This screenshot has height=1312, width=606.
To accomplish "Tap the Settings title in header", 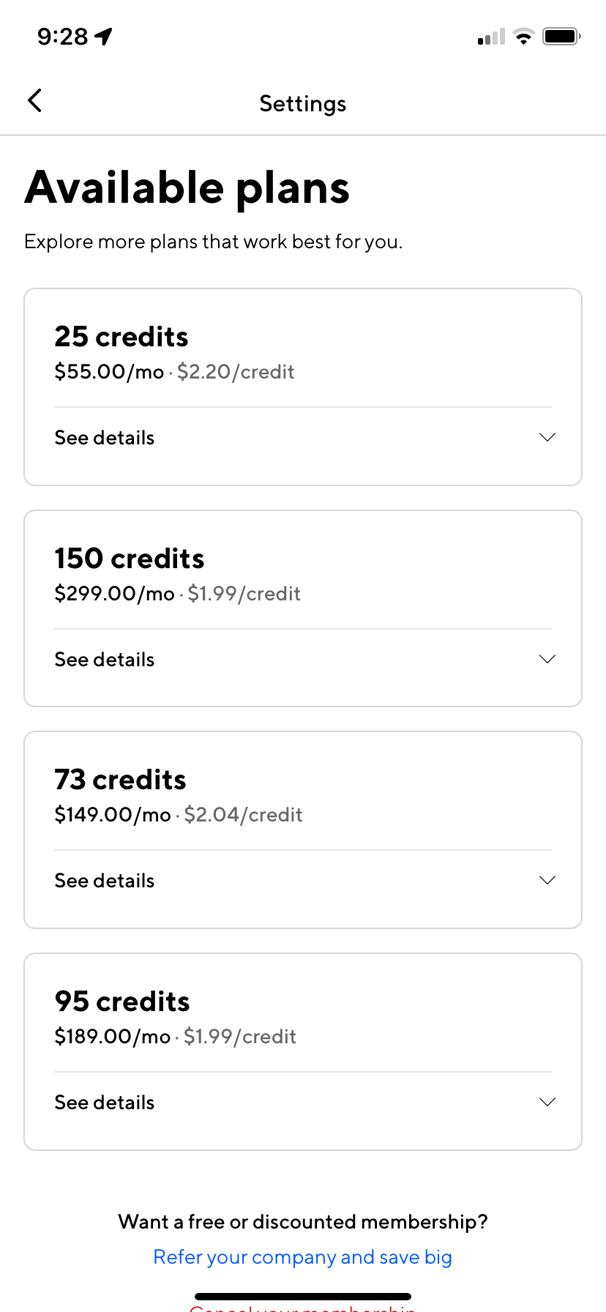I will click(302, 103).
